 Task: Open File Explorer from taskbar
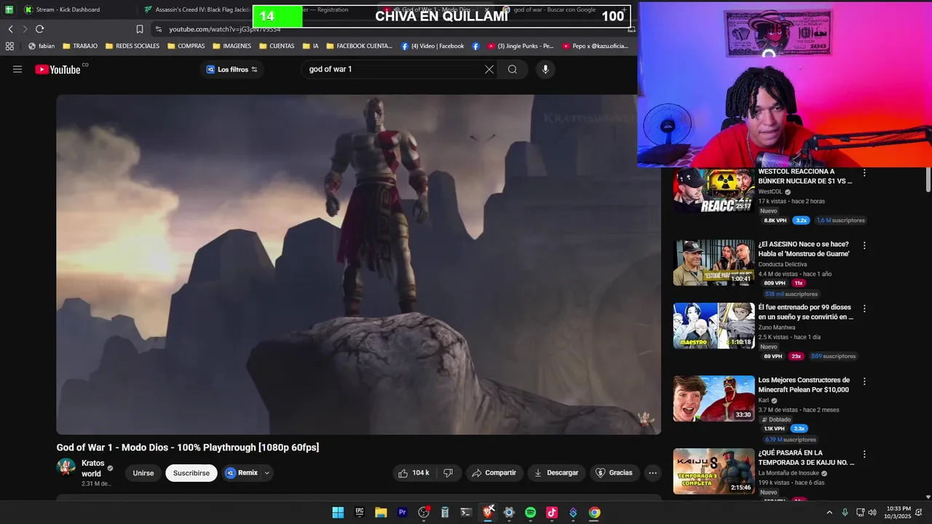(381, 512)
